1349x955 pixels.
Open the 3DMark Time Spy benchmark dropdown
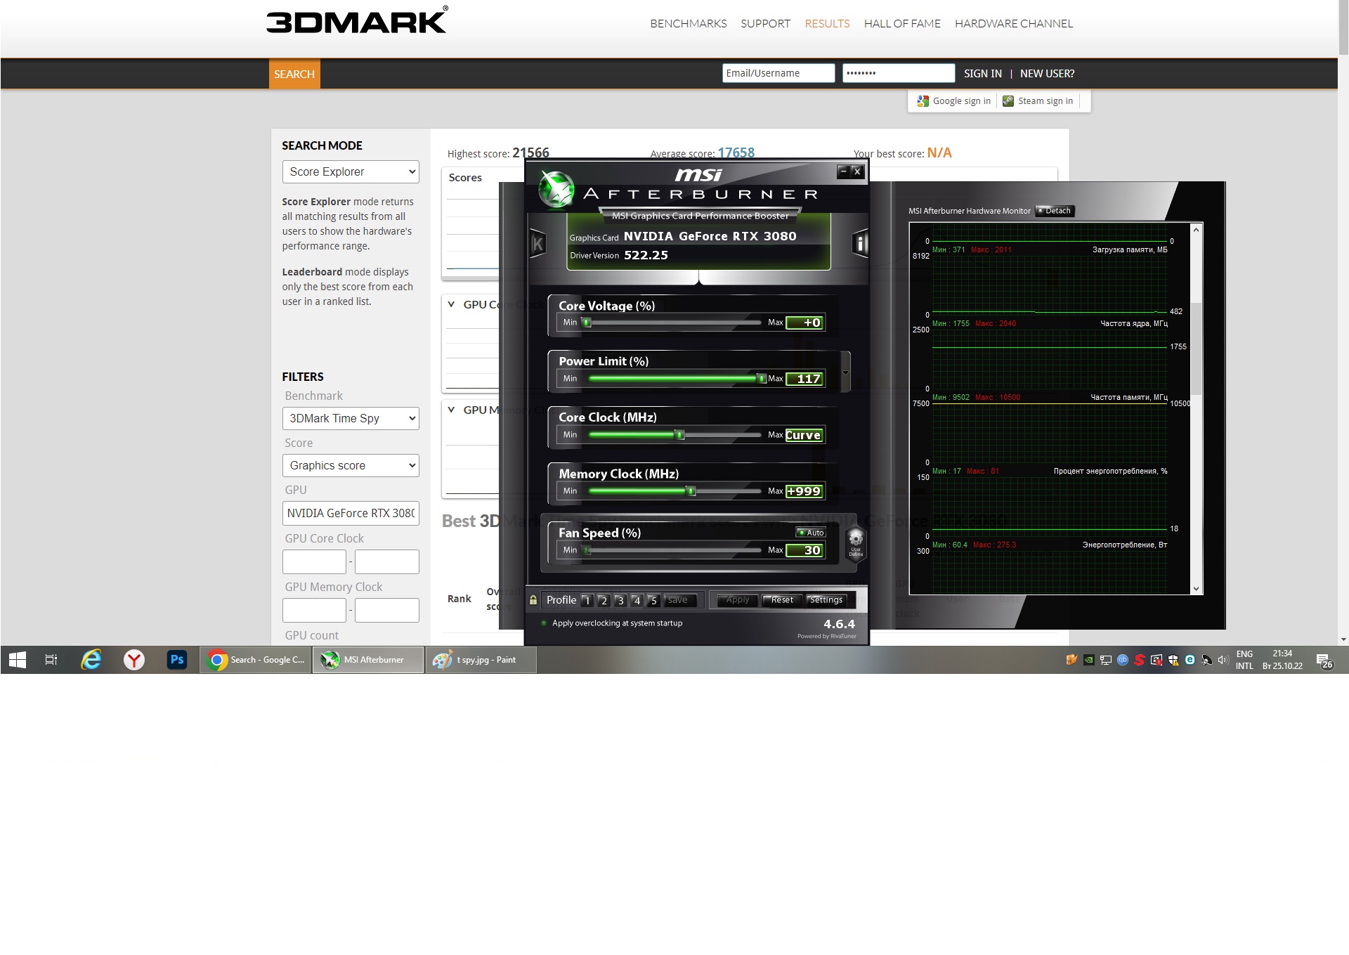[x=351, y=419]
